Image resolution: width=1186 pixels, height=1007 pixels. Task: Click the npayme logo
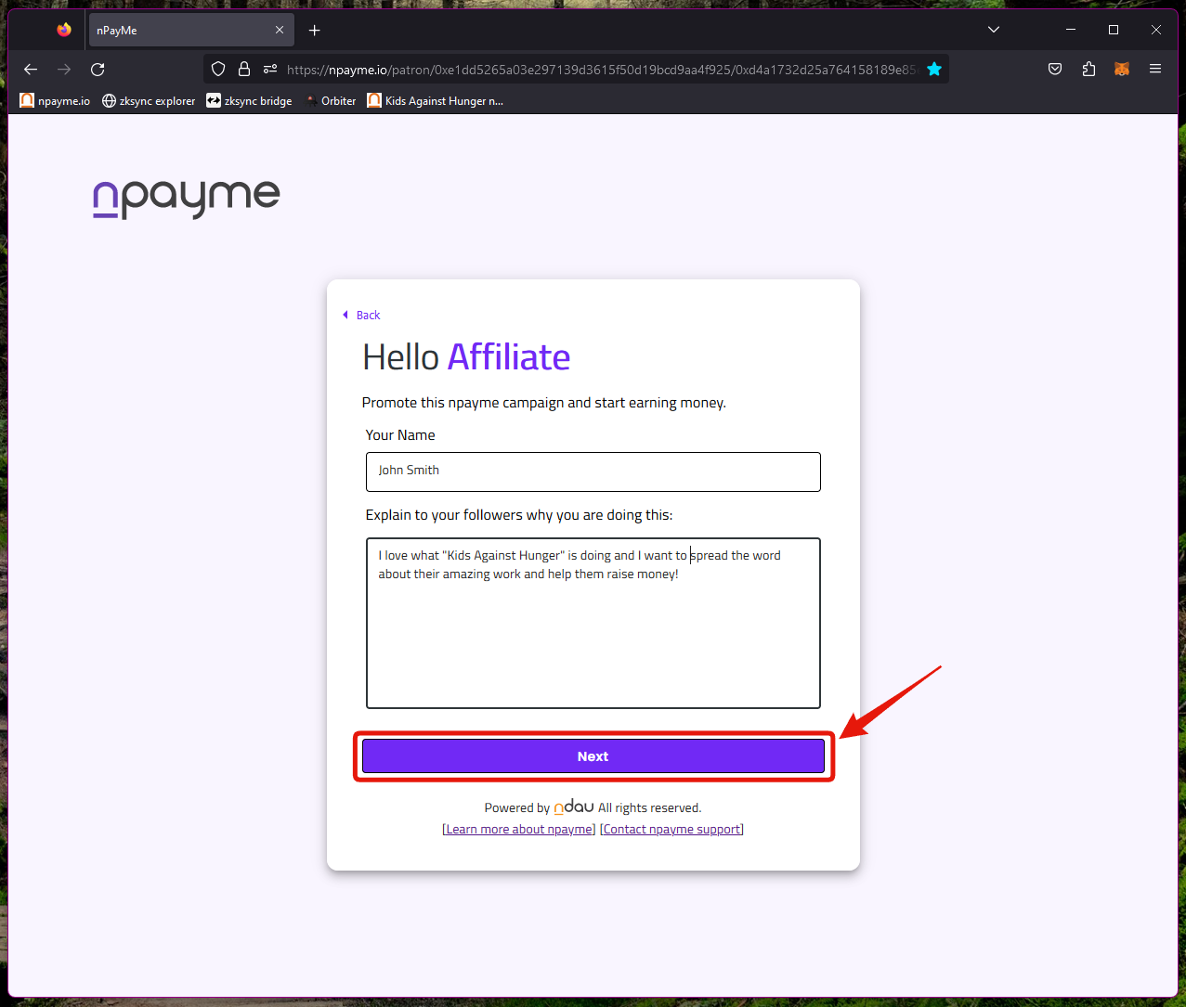pos(186,199)
